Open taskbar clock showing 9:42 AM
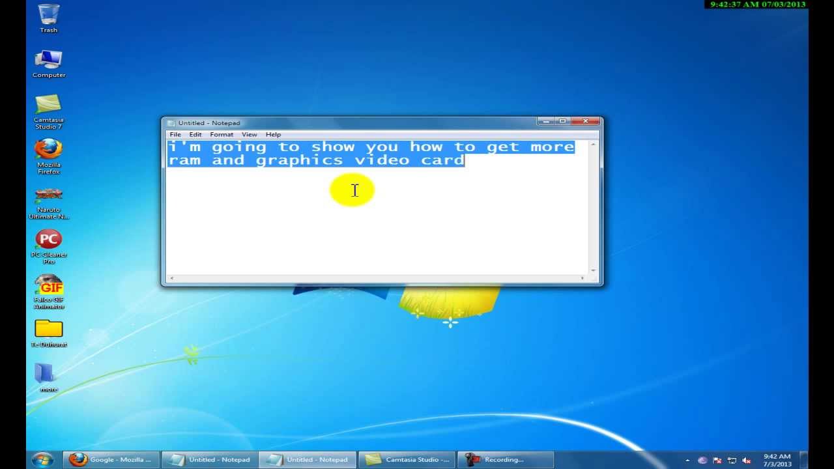The width and height of the screenshot is (834, 469). coord(777,460)
